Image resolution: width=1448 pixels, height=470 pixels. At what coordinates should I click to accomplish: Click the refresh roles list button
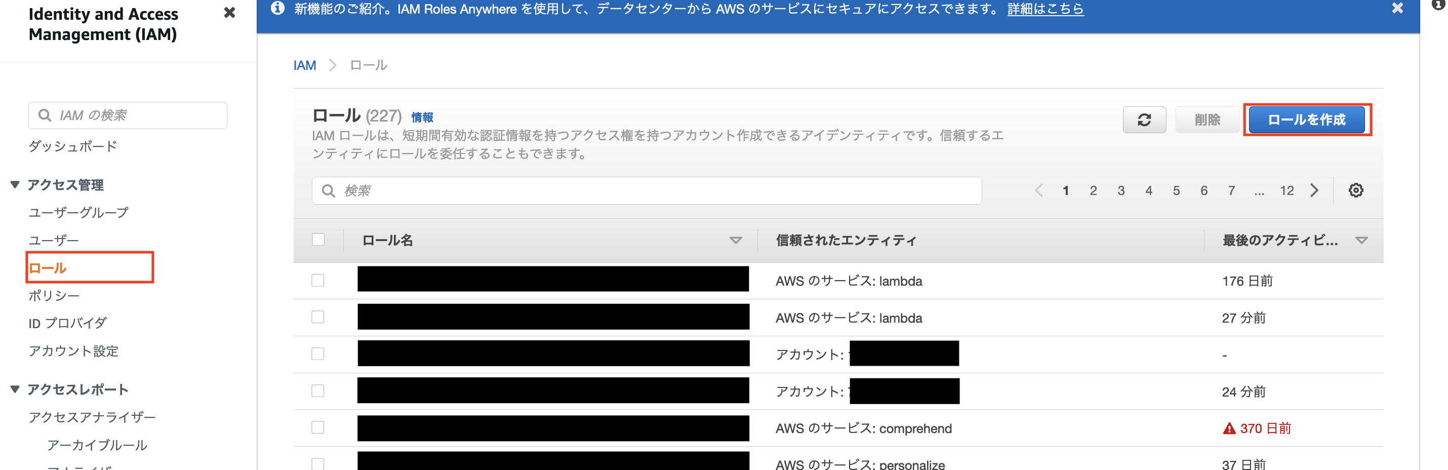click(x=1144, y=120)
